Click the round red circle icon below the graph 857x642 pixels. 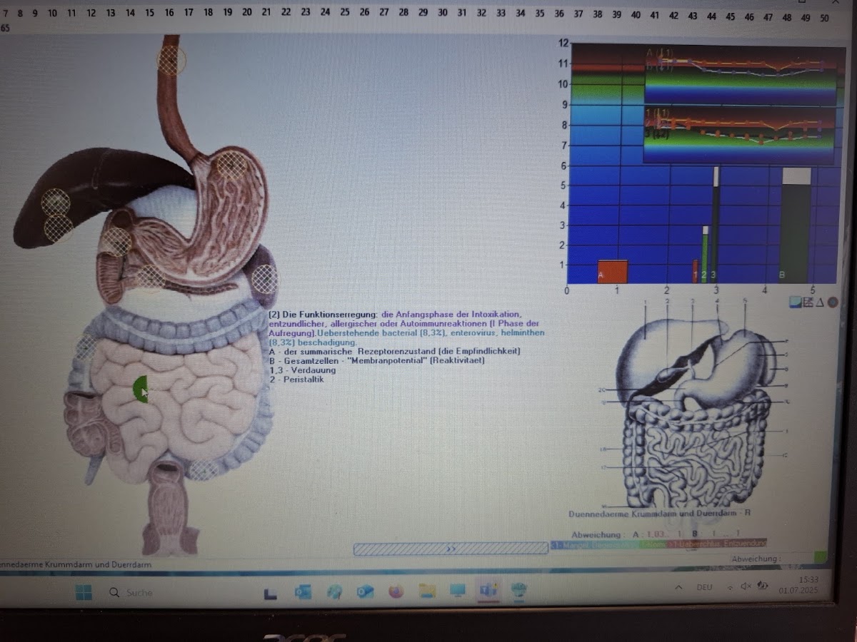(833, 302)
